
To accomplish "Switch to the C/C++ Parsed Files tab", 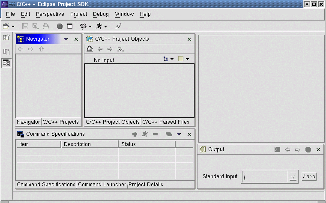I will point(165,122).
